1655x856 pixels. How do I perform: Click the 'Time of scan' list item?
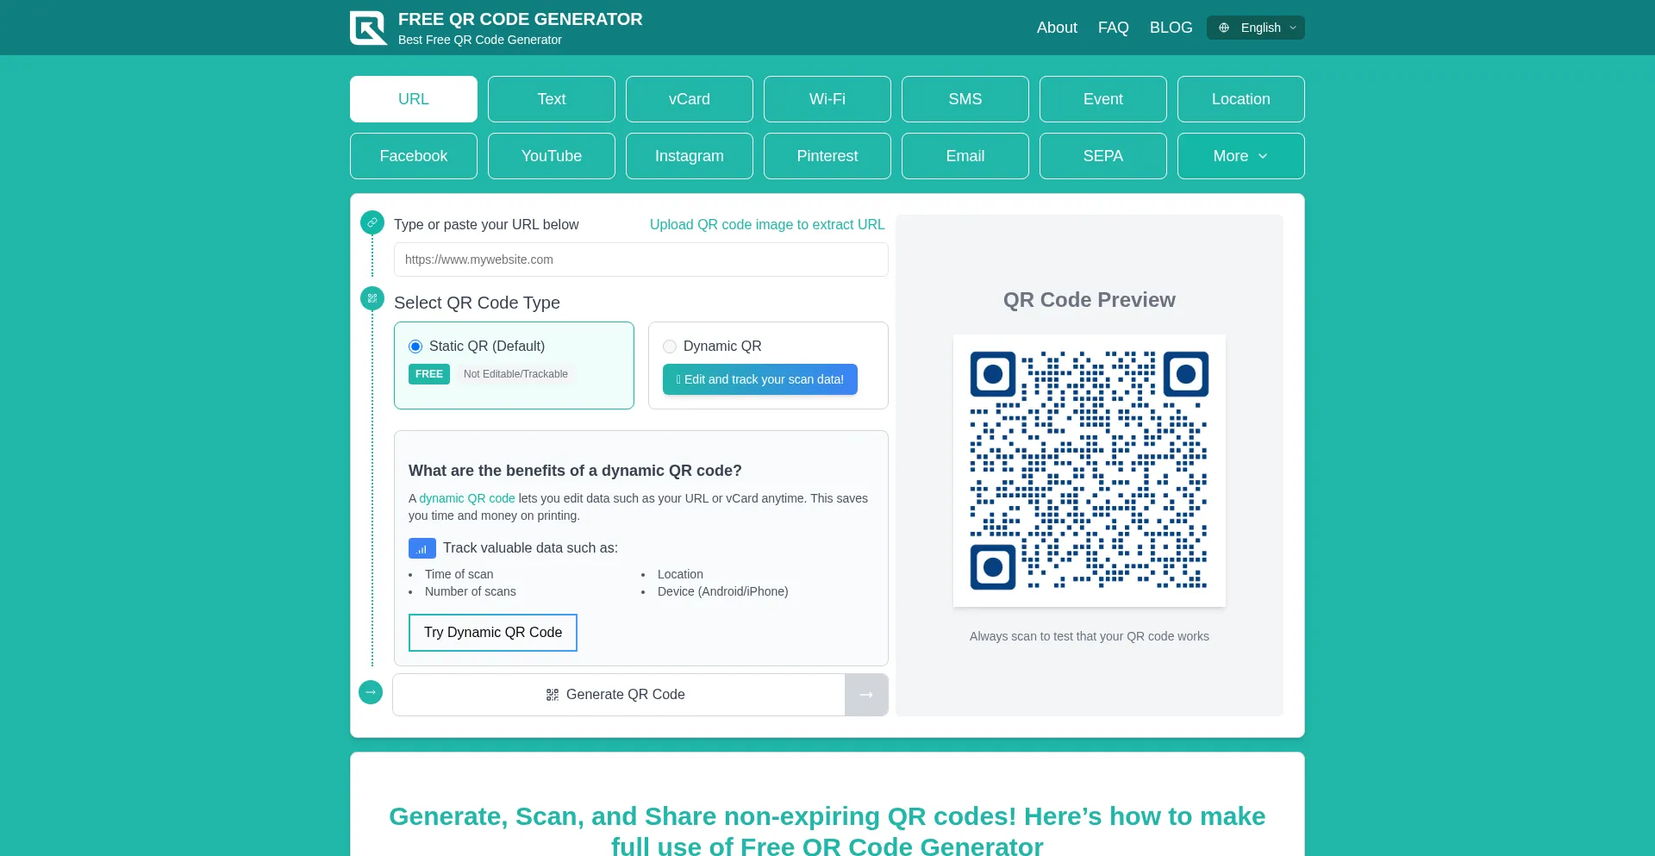pos(459,574)
